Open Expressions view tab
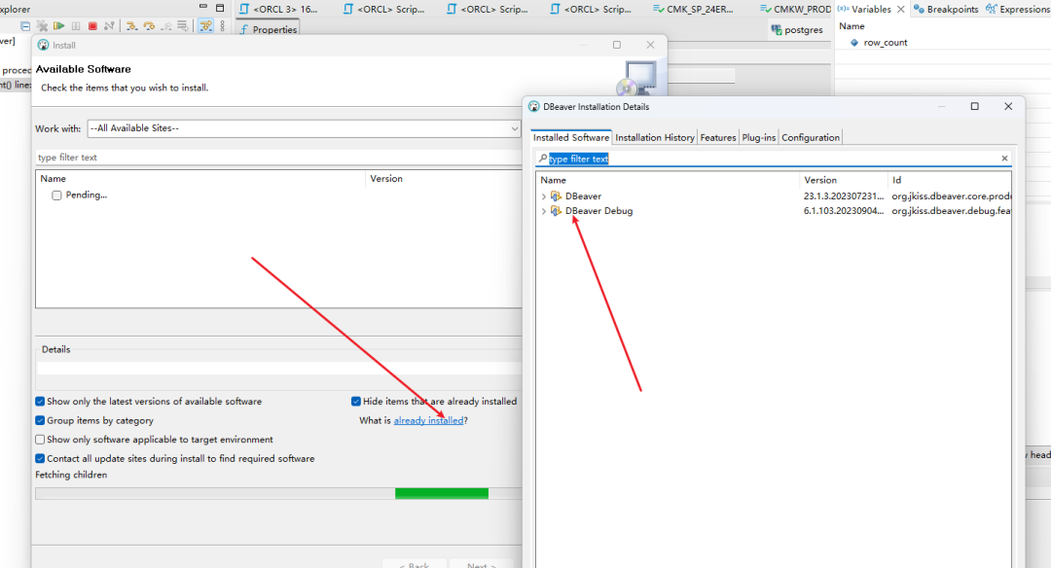The width and height of the screenshot is (1051, 568). 1017,10
